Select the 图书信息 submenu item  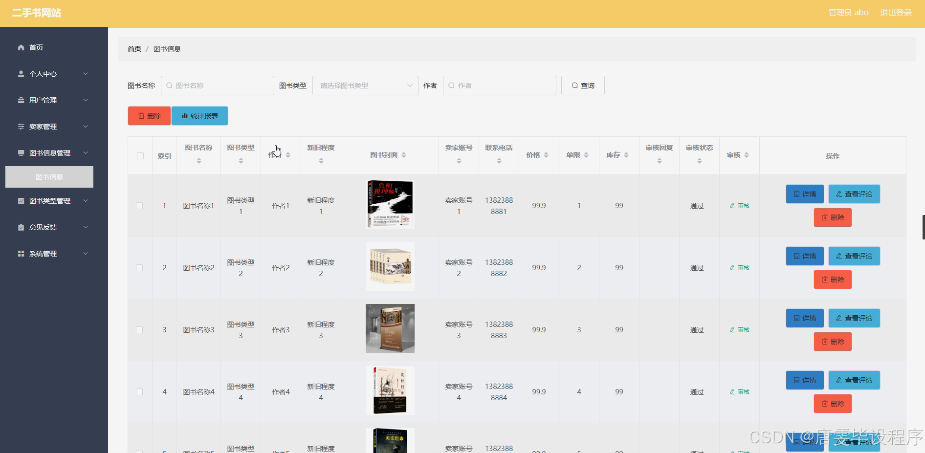49,177
